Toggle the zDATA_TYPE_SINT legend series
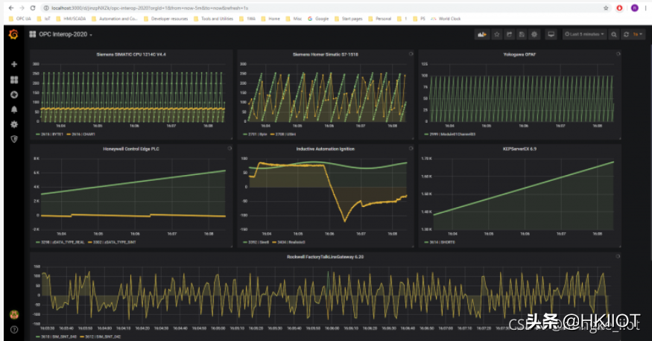 (x=113, y=242)
